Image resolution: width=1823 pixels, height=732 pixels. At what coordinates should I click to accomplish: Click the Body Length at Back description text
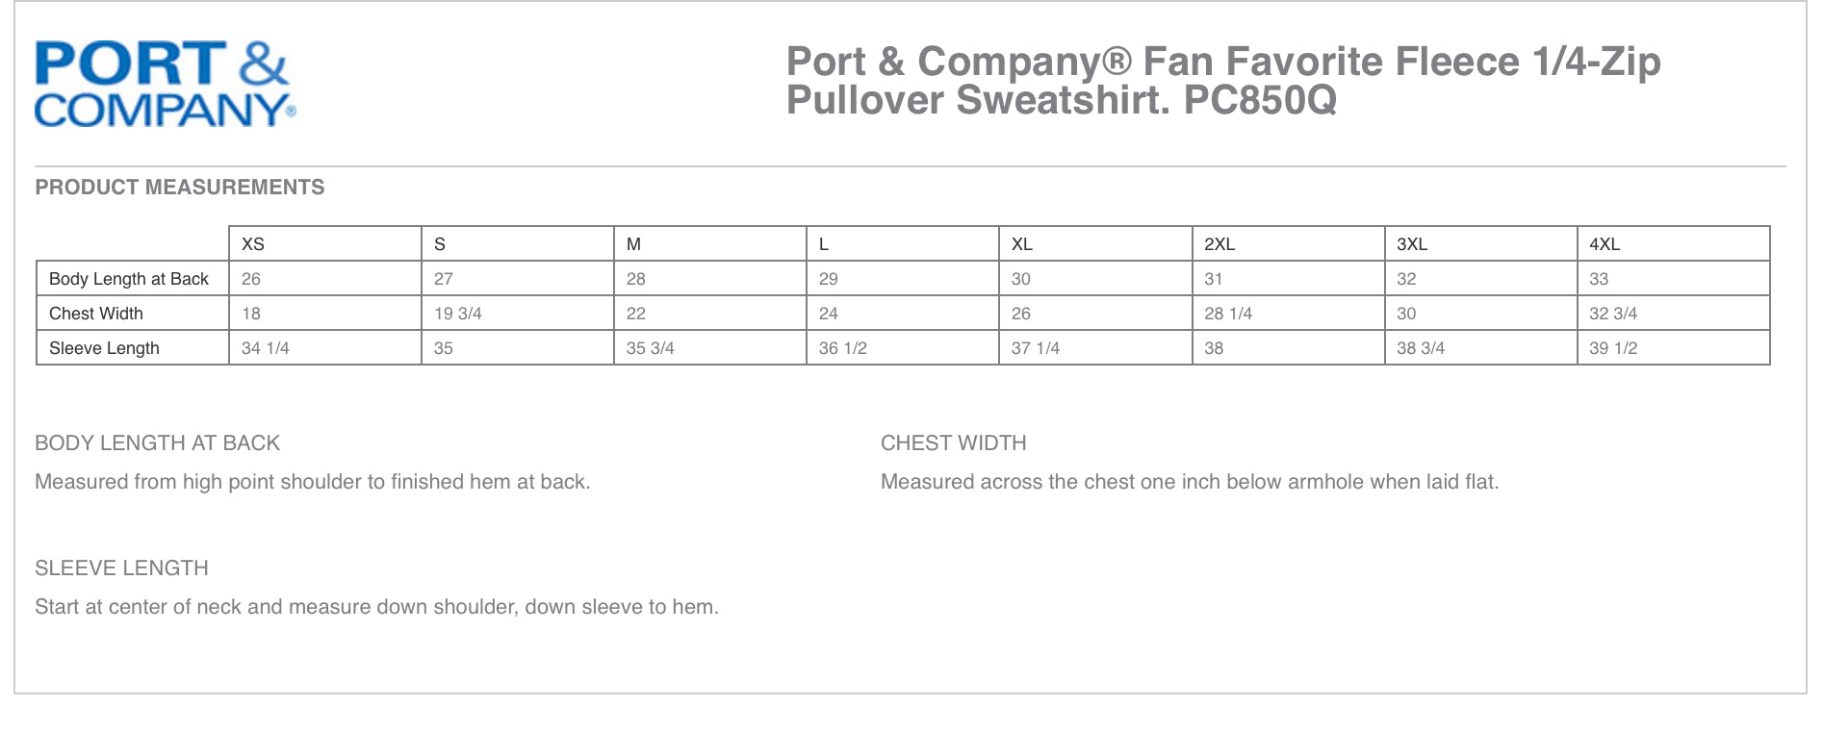[x=312, y=482]
